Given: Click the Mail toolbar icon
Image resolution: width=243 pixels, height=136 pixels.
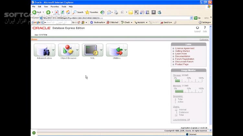Looking at the screenshot, I should coord(109,12).
